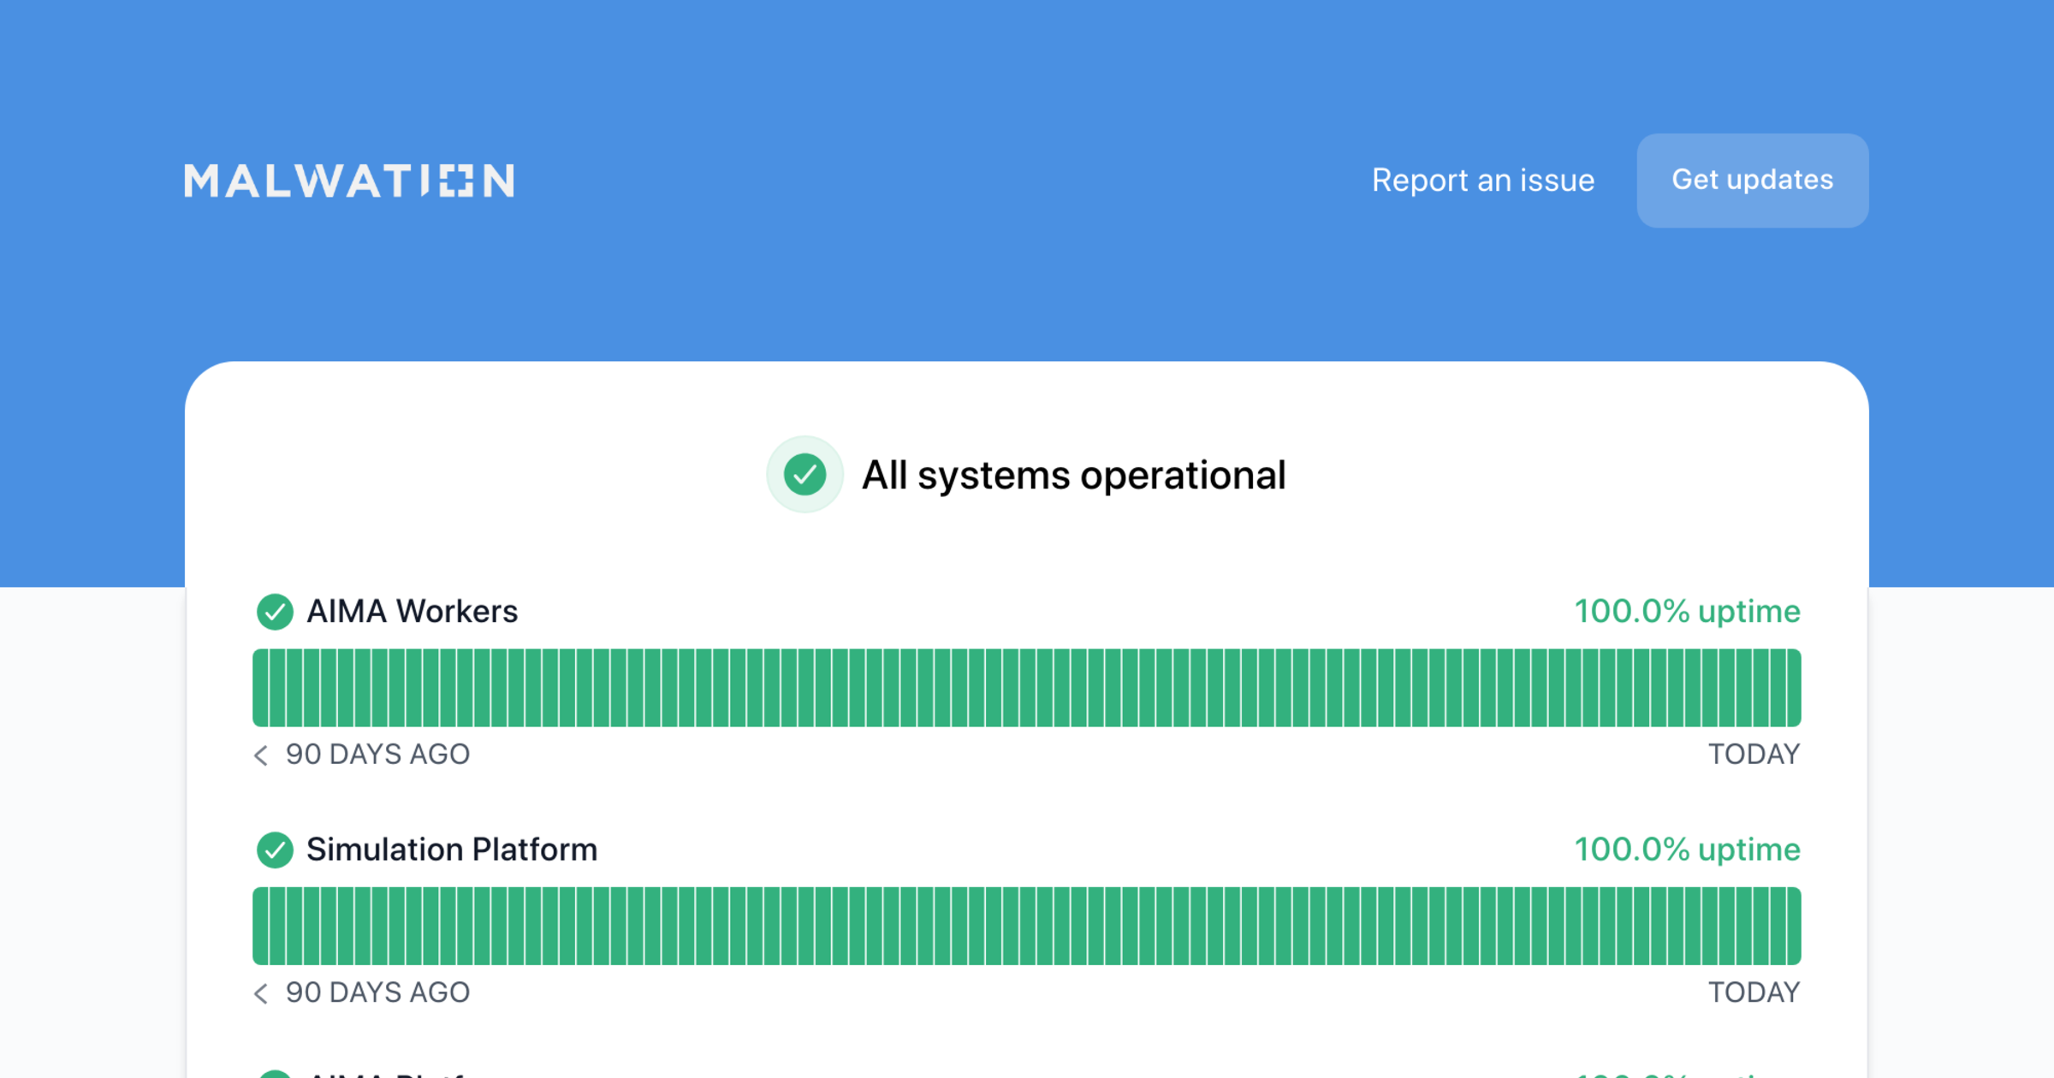Click previous-period chevron under Simulation Platform
2054x1078 pixels.
261,992
